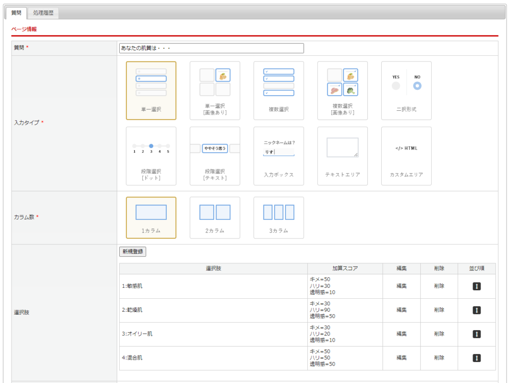Delete the オイリー肌 choice row
The width and height of the screenshot is (511, 383).
tap(439, 334)
